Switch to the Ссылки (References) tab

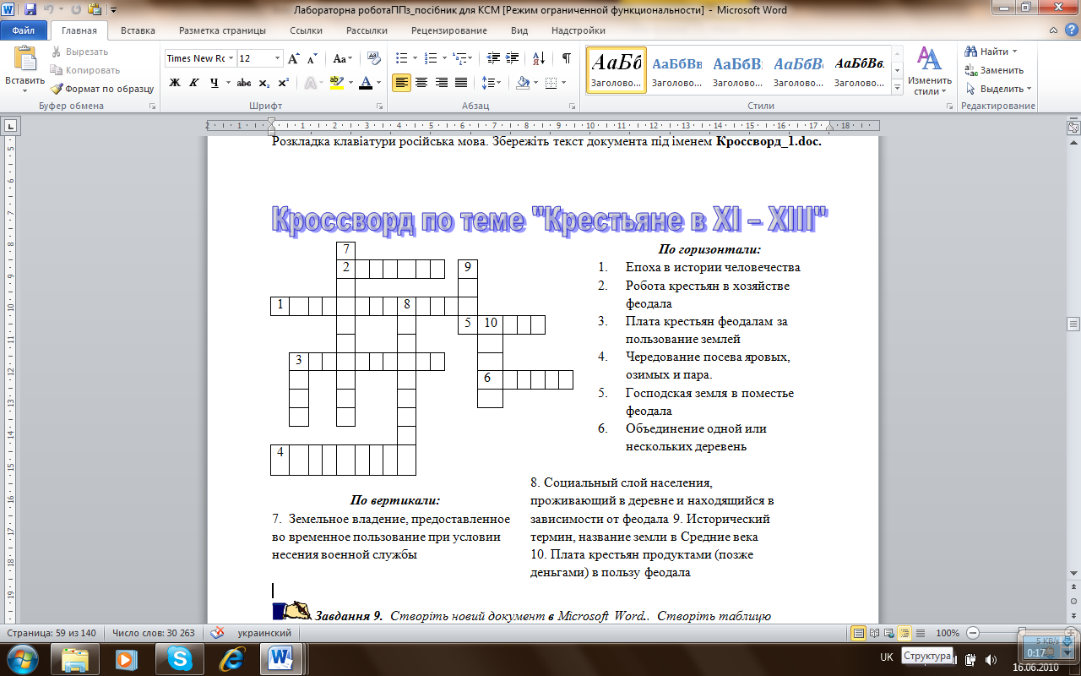(306, 30)
